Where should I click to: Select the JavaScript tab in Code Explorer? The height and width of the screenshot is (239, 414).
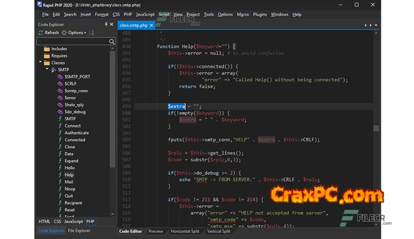(74, 222)
